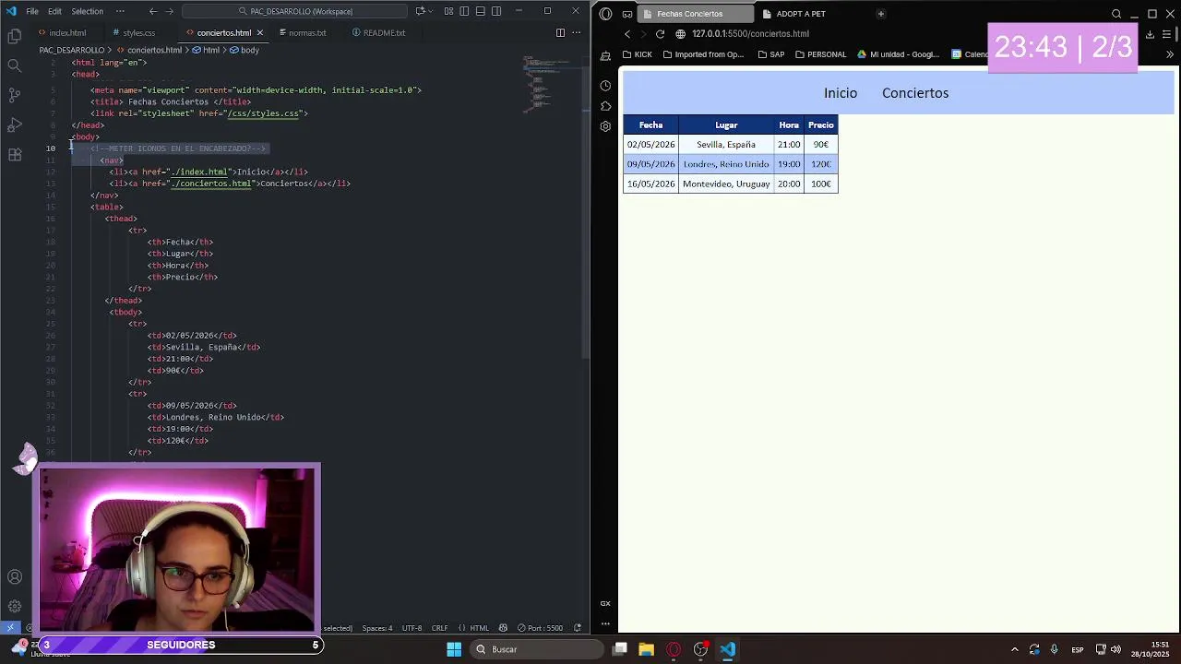Show more bookmarks with the double chevron
Viewport: 1181px width, 664px height.
coord(1170,54)
